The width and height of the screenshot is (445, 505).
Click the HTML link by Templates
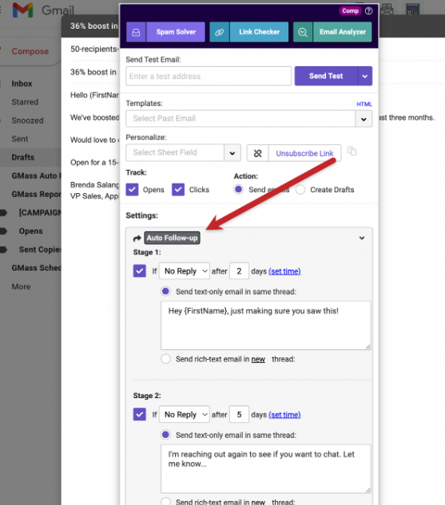click(364, 104)
